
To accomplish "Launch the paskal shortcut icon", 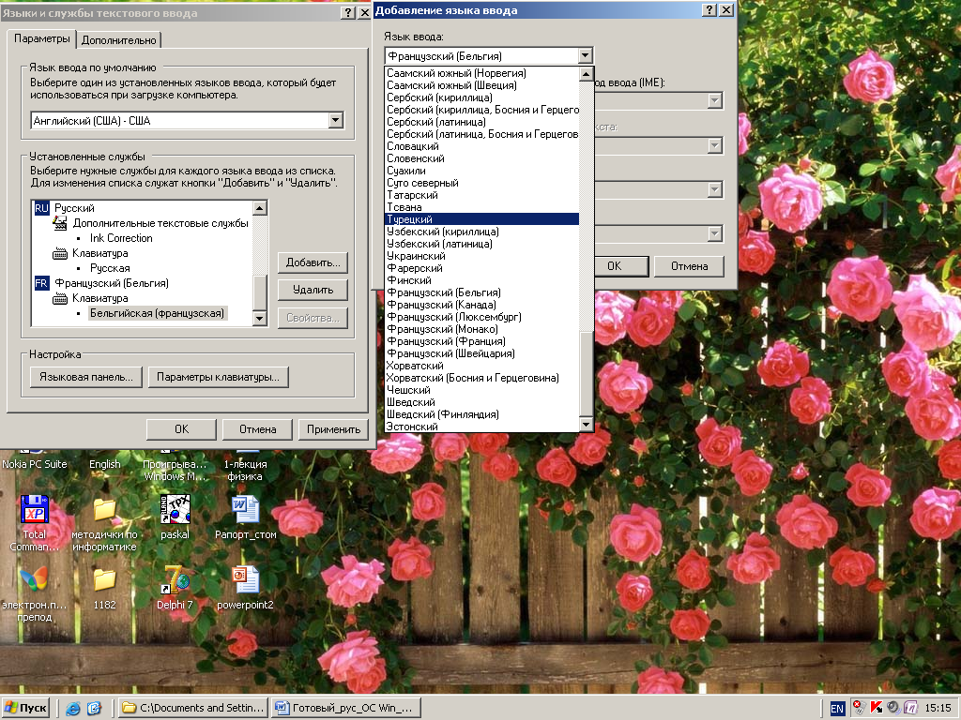I will pyautogui.click(x=175, y=509).
